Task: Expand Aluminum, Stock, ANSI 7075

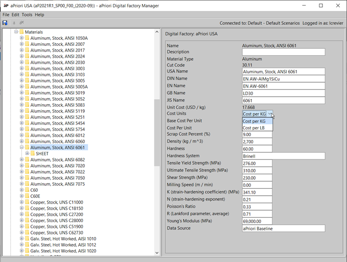Action: point(21,184)
